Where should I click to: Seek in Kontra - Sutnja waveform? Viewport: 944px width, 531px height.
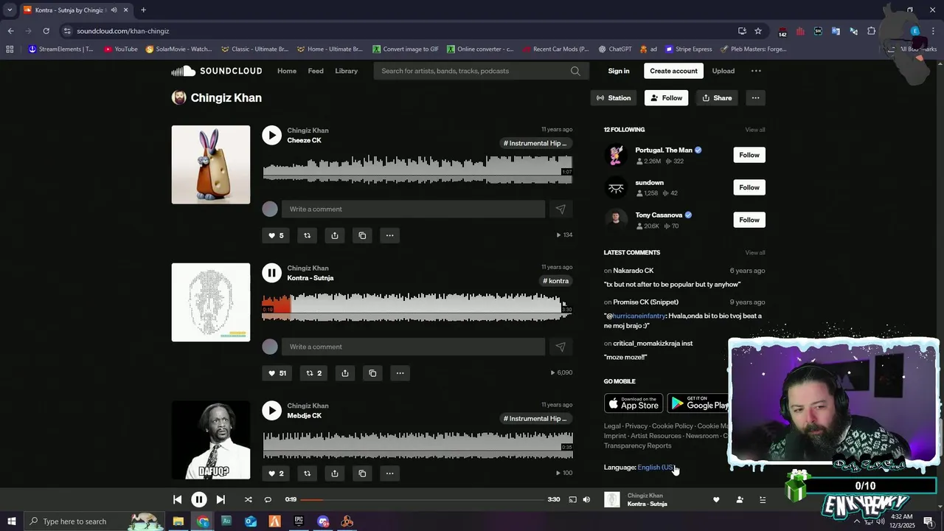click(x=417, y=306)
